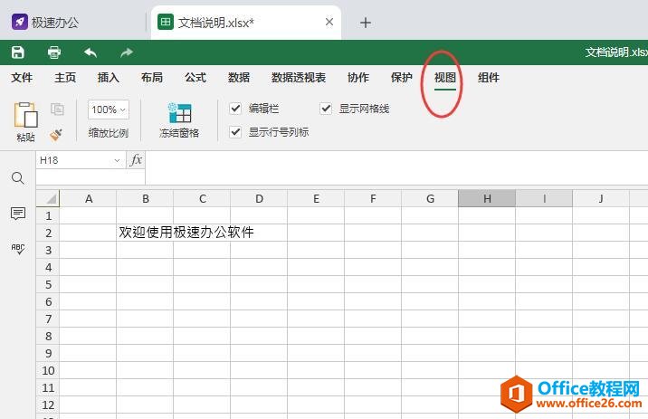This screenshot has height=419, width=648.
Task: Close the 文档说明.xlsx tab
Action: tap(329, 22)
